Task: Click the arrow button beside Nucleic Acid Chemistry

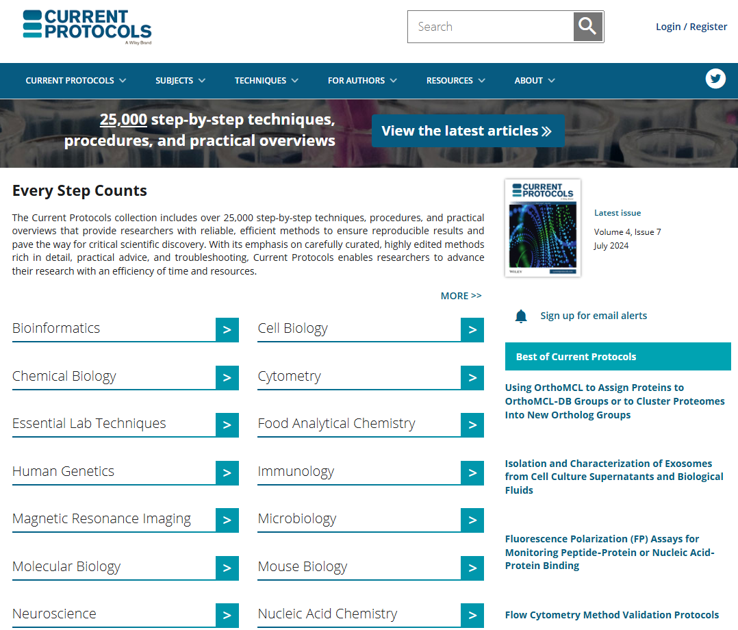Action: click(472, 616)
